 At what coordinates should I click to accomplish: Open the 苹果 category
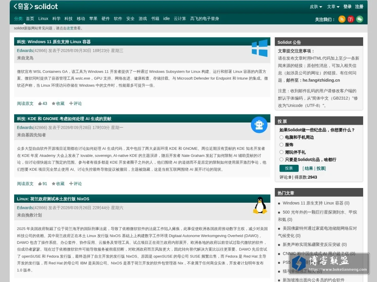pyautogui.click(x=93, y=18)
